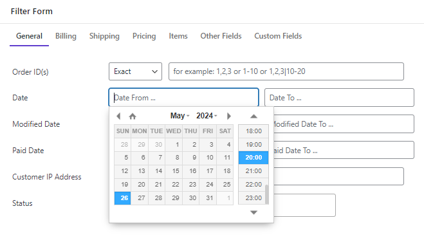Image resolution: width=424 pixels, height=240 pixels.
Task: Pick May 6 in the calendar
Action: [140, 158]
